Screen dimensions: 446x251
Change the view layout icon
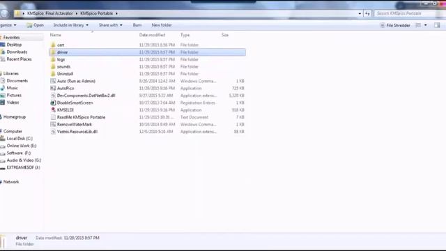[418, 25]
